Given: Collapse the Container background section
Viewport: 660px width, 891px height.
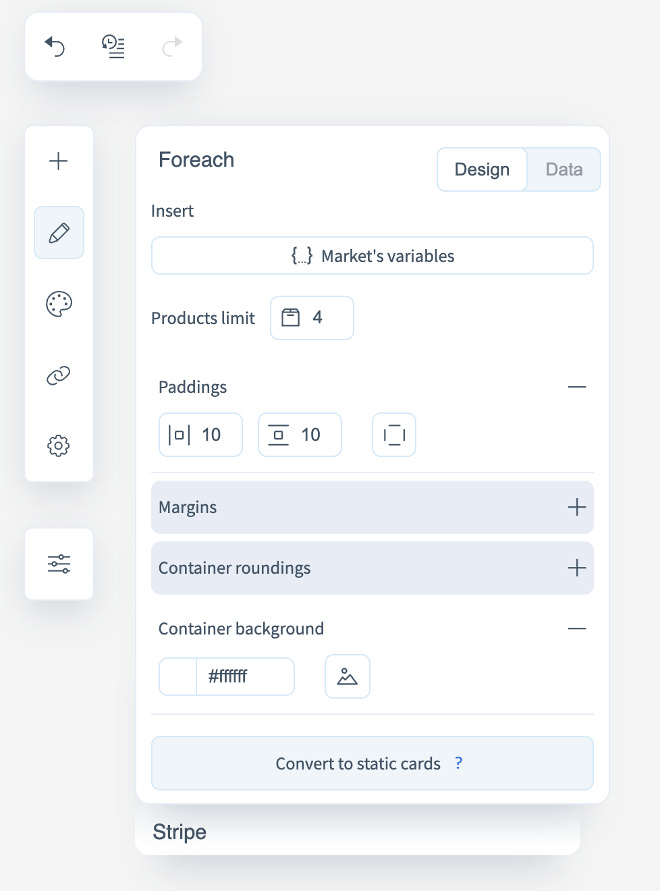Looking at the screenshot, I should pos(576,628).
